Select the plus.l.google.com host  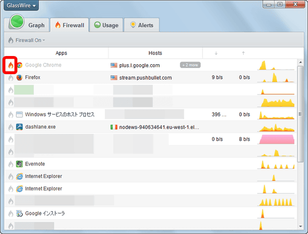coord(140,65)
